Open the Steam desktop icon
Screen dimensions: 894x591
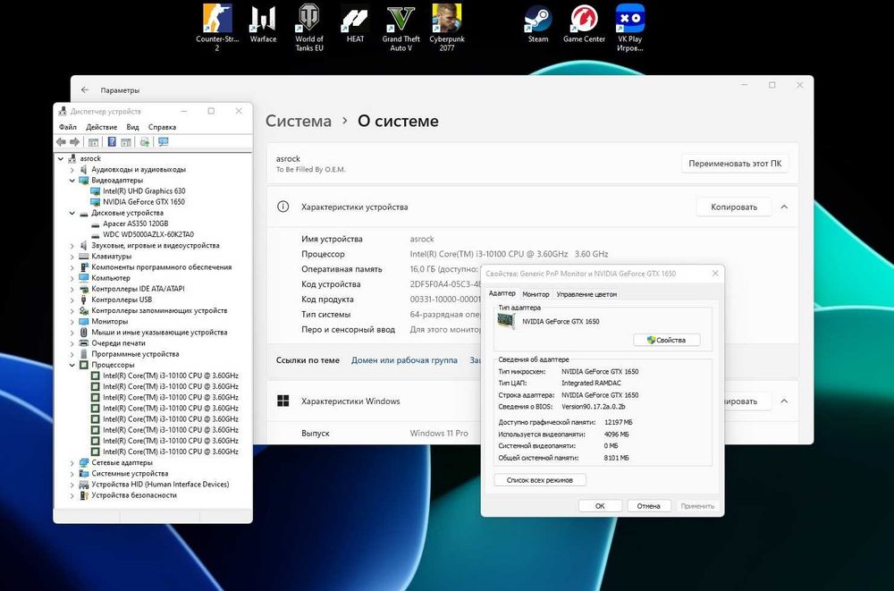538,23
